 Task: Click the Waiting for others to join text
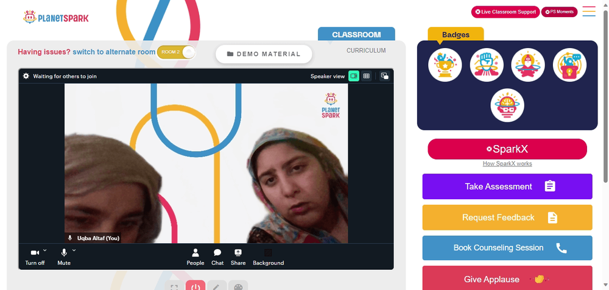pos(65,76)
